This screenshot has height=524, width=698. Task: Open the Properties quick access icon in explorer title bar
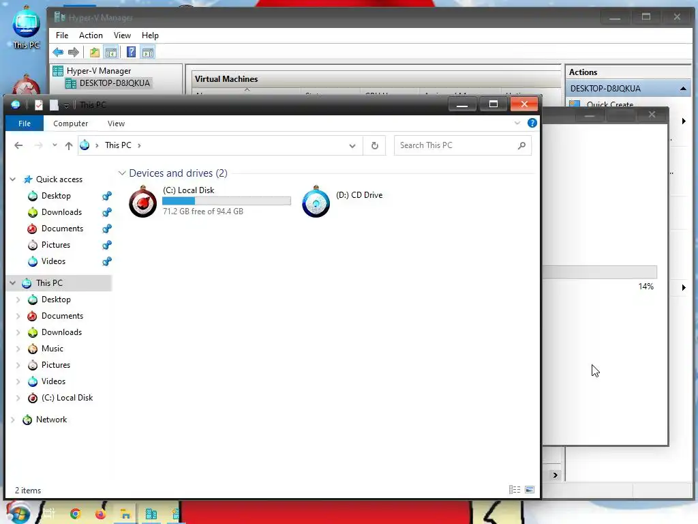39,104
